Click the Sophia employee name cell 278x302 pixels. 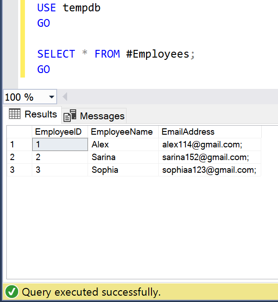point(105,170)
